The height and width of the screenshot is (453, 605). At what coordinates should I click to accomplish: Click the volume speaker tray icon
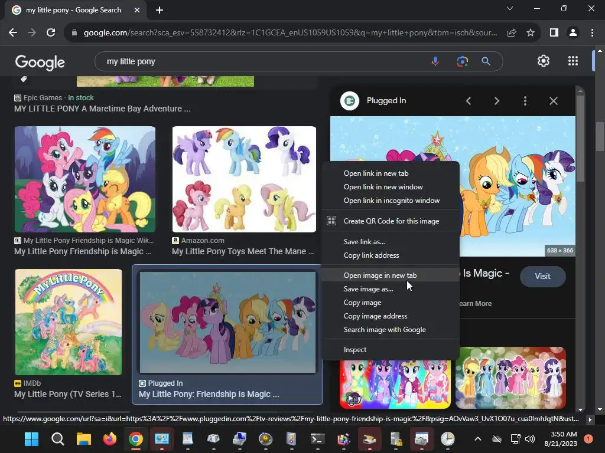(530, 439)
